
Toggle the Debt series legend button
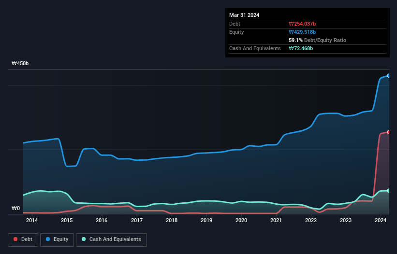point(23,240)
